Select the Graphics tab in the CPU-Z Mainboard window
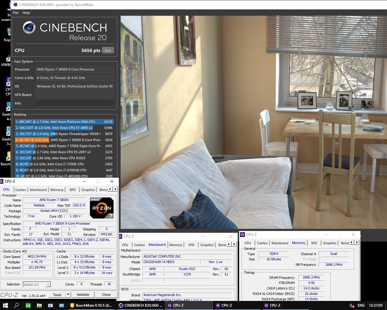Image resolution: width=387 pixels, height=310 pixels. point(207,245)
